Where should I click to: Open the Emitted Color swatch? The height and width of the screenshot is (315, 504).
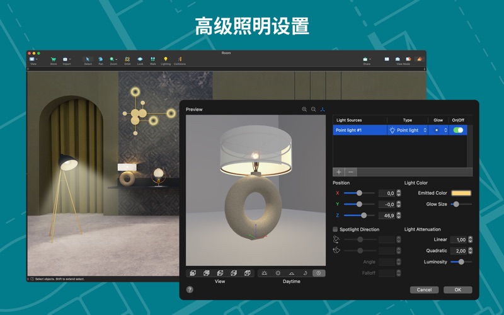[x=461, y=193]
